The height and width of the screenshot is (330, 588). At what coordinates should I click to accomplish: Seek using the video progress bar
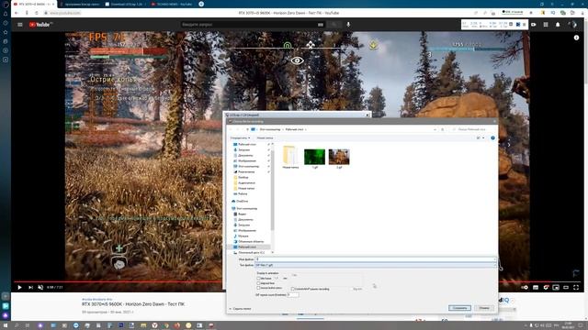[x=297, y=281]
